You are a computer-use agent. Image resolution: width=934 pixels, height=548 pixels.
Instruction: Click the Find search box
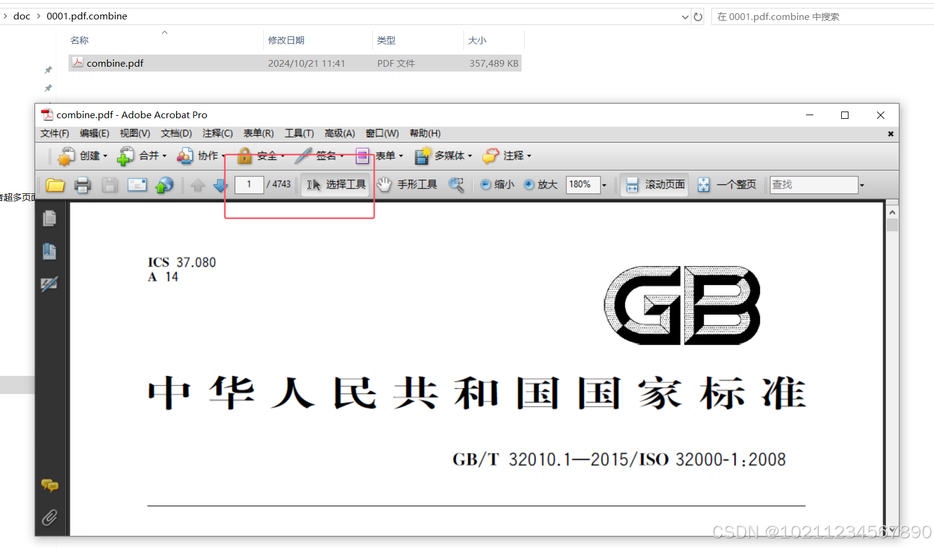pos(814,185)
